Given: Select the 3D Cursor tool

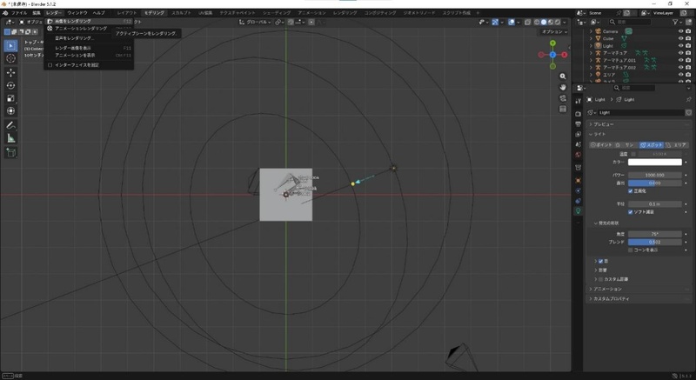Looking at the screenshot, I should pyautogui.click(x=10, y=58).
